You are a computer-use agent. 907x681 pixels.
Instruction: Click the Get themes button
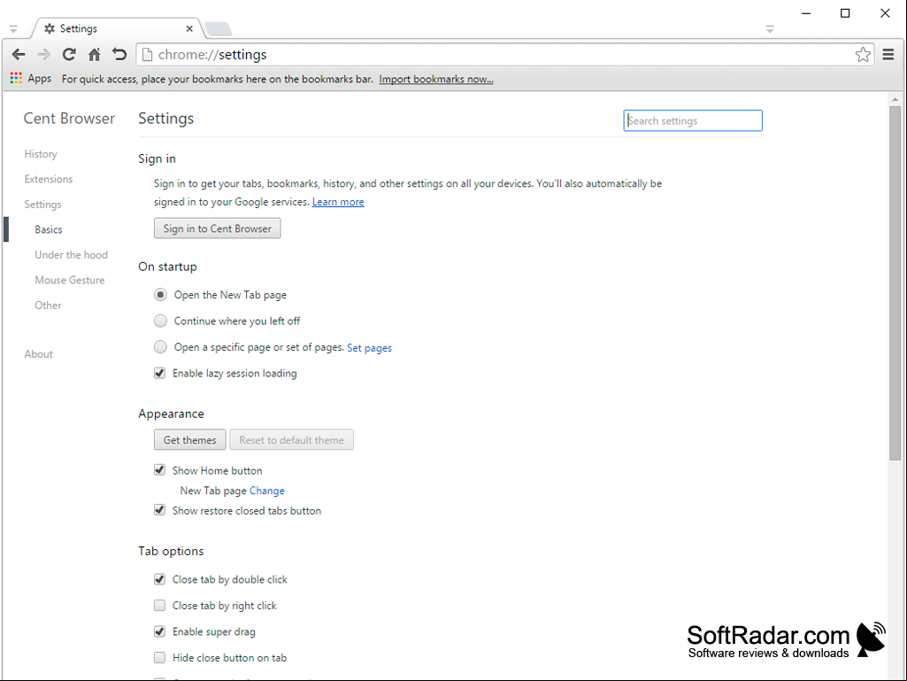(x=189, y=439)
